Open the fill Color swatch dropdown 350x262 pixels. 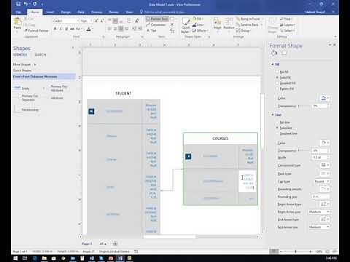pyautogui.click(x=324, y=98)
